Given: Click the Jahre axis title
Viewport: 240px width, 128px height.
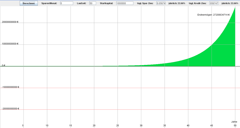Looking at the screenshot, I should (x=234, y=122).
